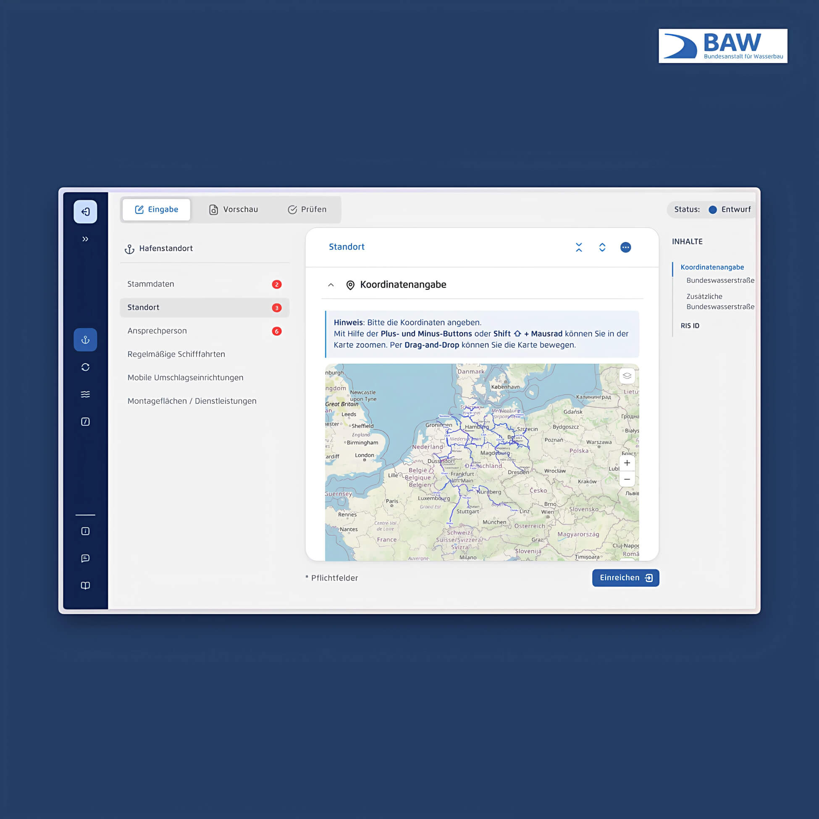The image size is (819, 819).
Task: Click the slash-square sidebar icon
Action: click(85, 421)
